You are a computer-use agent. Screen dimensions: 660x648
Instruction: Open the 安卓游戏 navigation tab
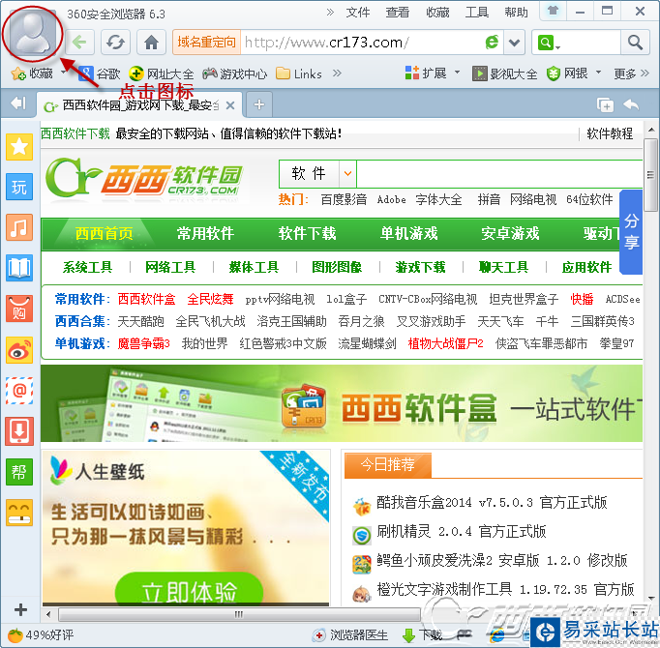[511, 233]
